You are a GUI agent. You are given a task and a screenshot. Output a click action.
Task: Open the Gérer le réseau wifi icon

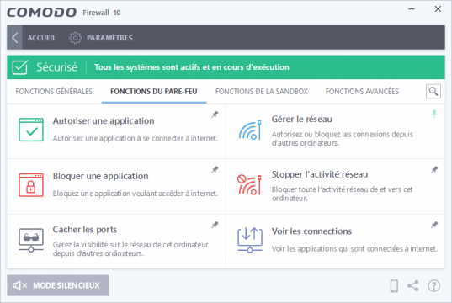coord(250,130)
